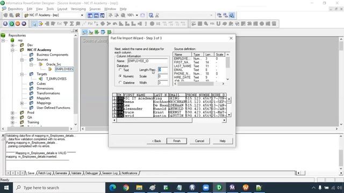Click the Union U transformation icon
This screenshot has width=344, height=193.
tap(218, 24)
